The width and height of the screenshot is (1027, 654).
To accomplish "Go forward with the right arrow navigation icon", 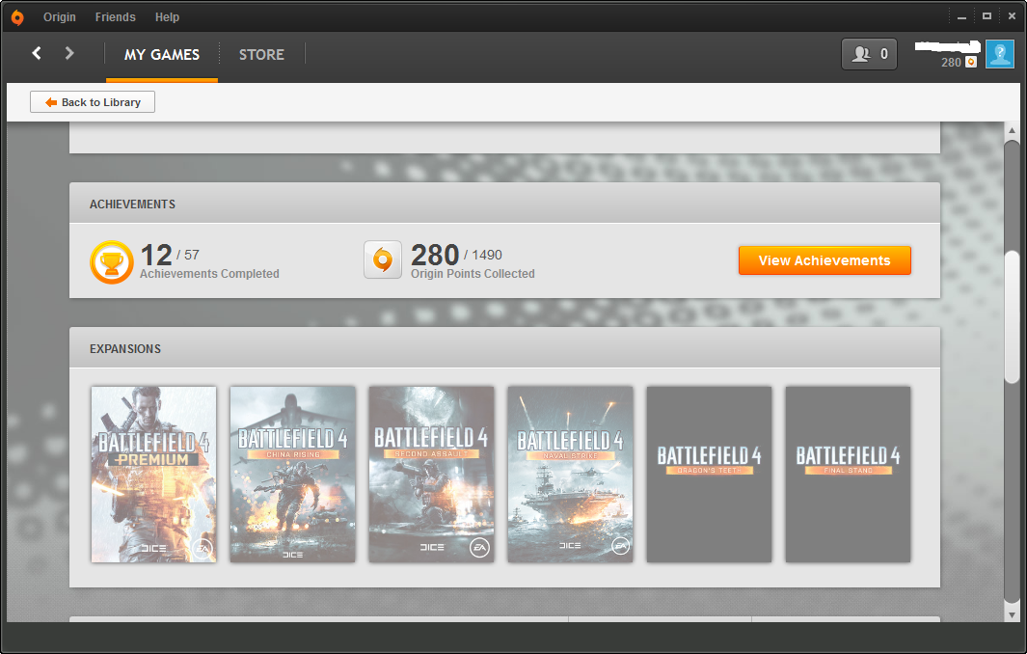I will tap(69, 53).
